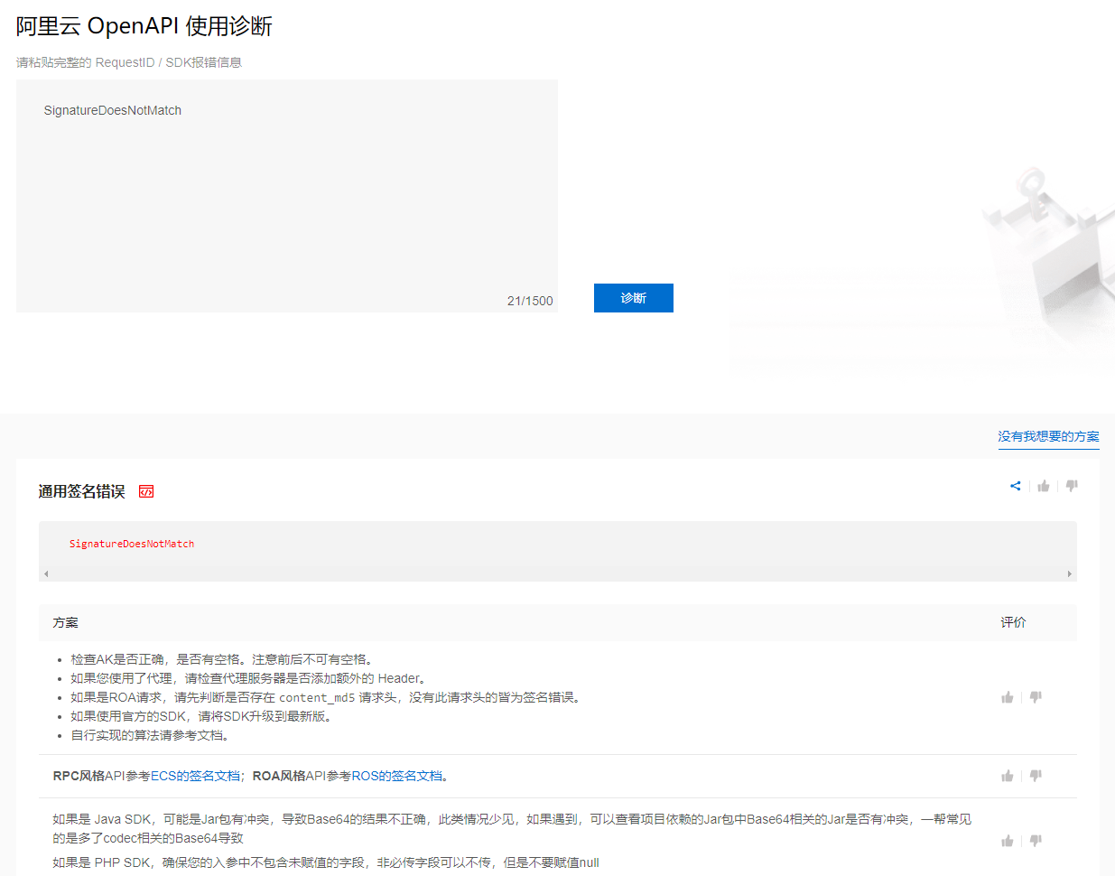Click the code block left scroll arrow

tap(46, 573)
